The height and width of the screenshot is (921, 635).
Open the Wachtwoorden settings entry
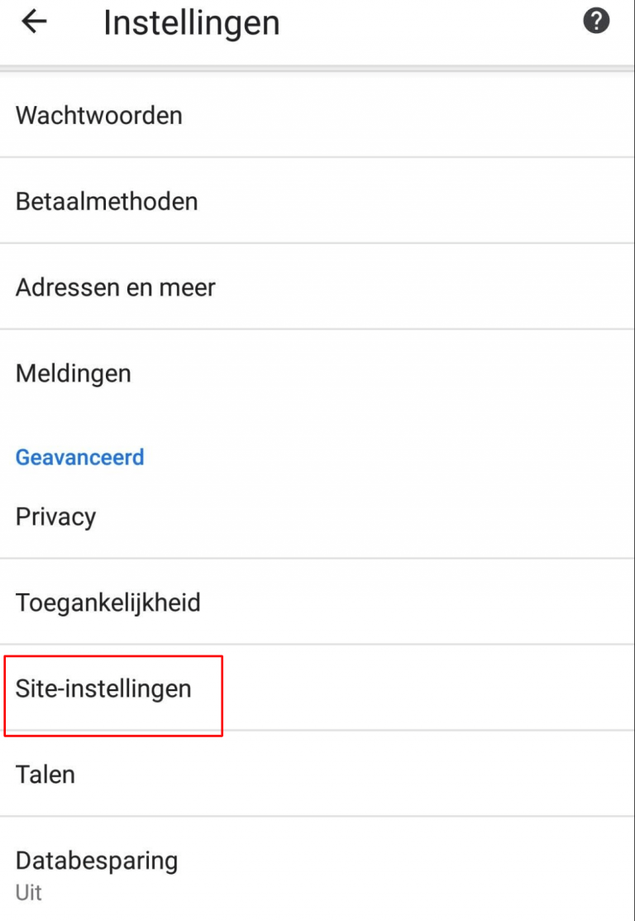tap(98, 115)
